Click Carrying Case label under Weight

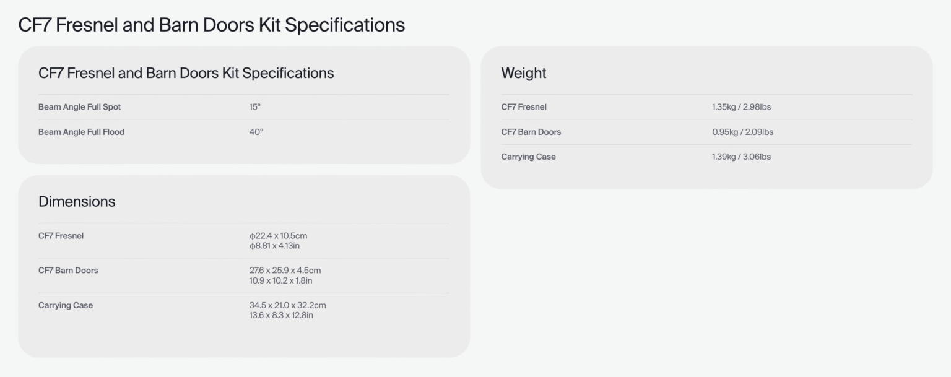[529, 157]
